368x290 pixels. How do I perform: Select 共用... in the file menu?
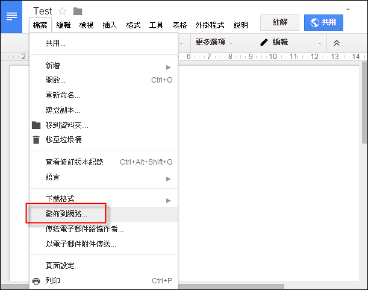pos(104,43)
